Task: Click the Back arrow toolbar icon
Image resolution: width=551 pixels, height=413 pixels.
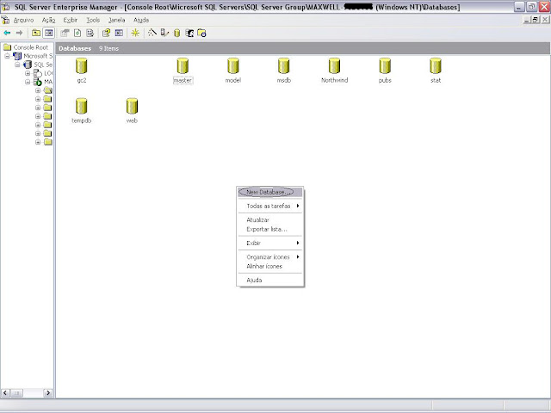Action: tap(7, 33)
